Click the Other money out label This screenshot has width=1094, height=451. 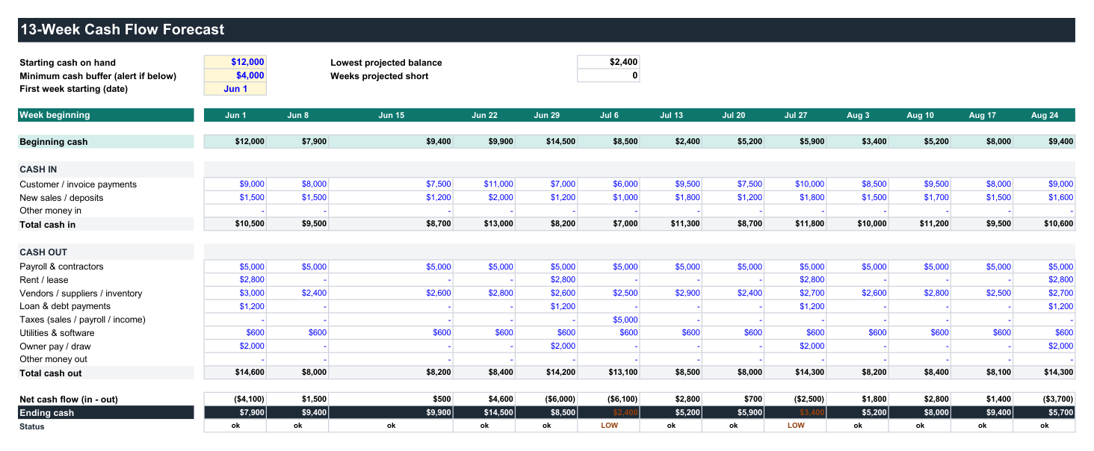(54, 359)
